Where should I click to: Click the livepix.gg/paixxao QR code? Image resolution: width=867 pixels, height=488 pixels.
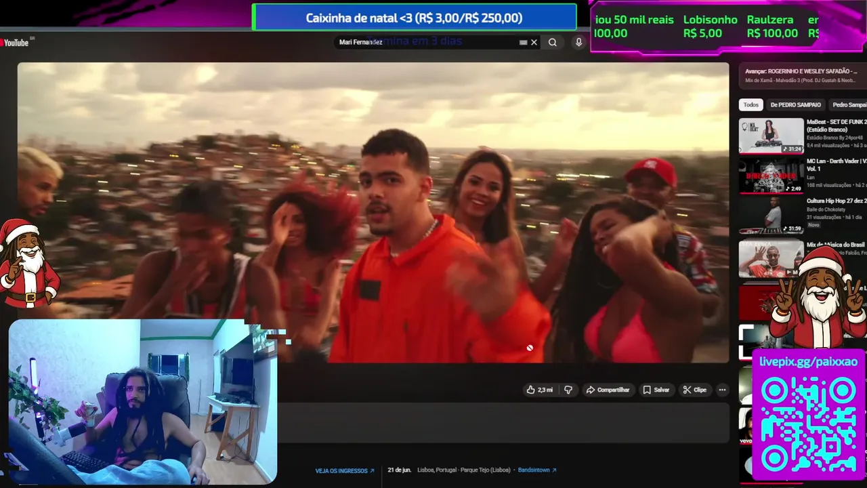pos(808,425)
